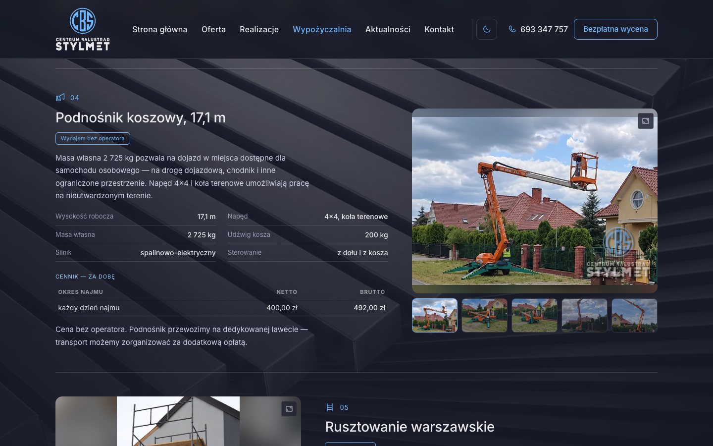Open Realizacje page
The width and height of the screenshot is (713, 446).
[259, 29]
